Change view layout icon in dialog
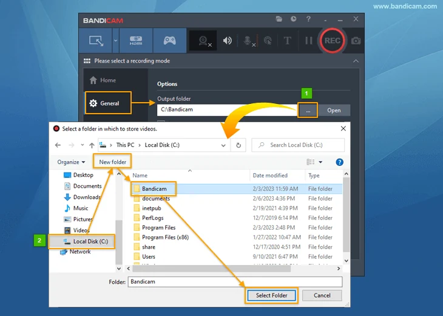443x316 pixels. tap(311, 162)
